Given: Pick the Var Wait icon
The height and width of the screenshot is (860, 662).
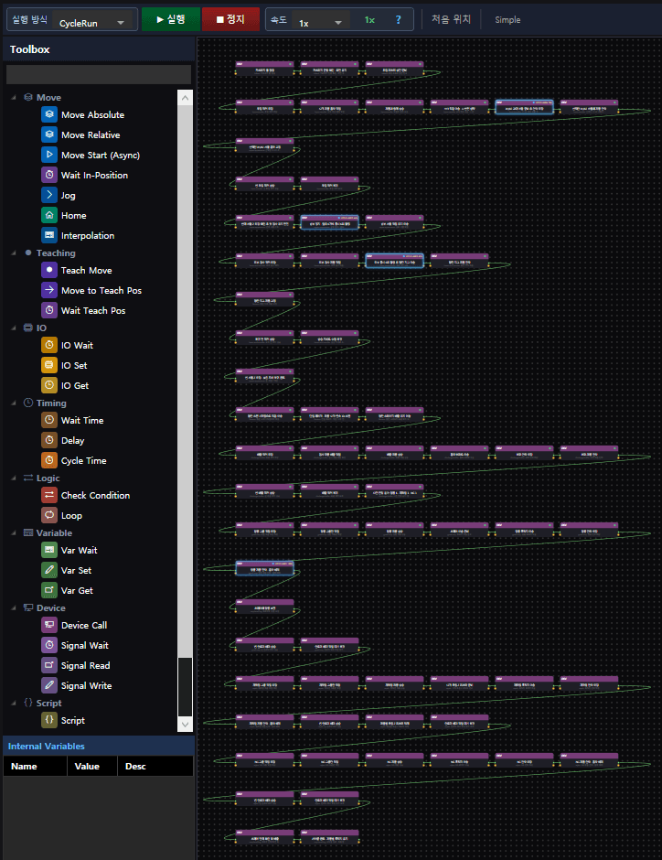Looking at the screenshot, I should 49,550.
